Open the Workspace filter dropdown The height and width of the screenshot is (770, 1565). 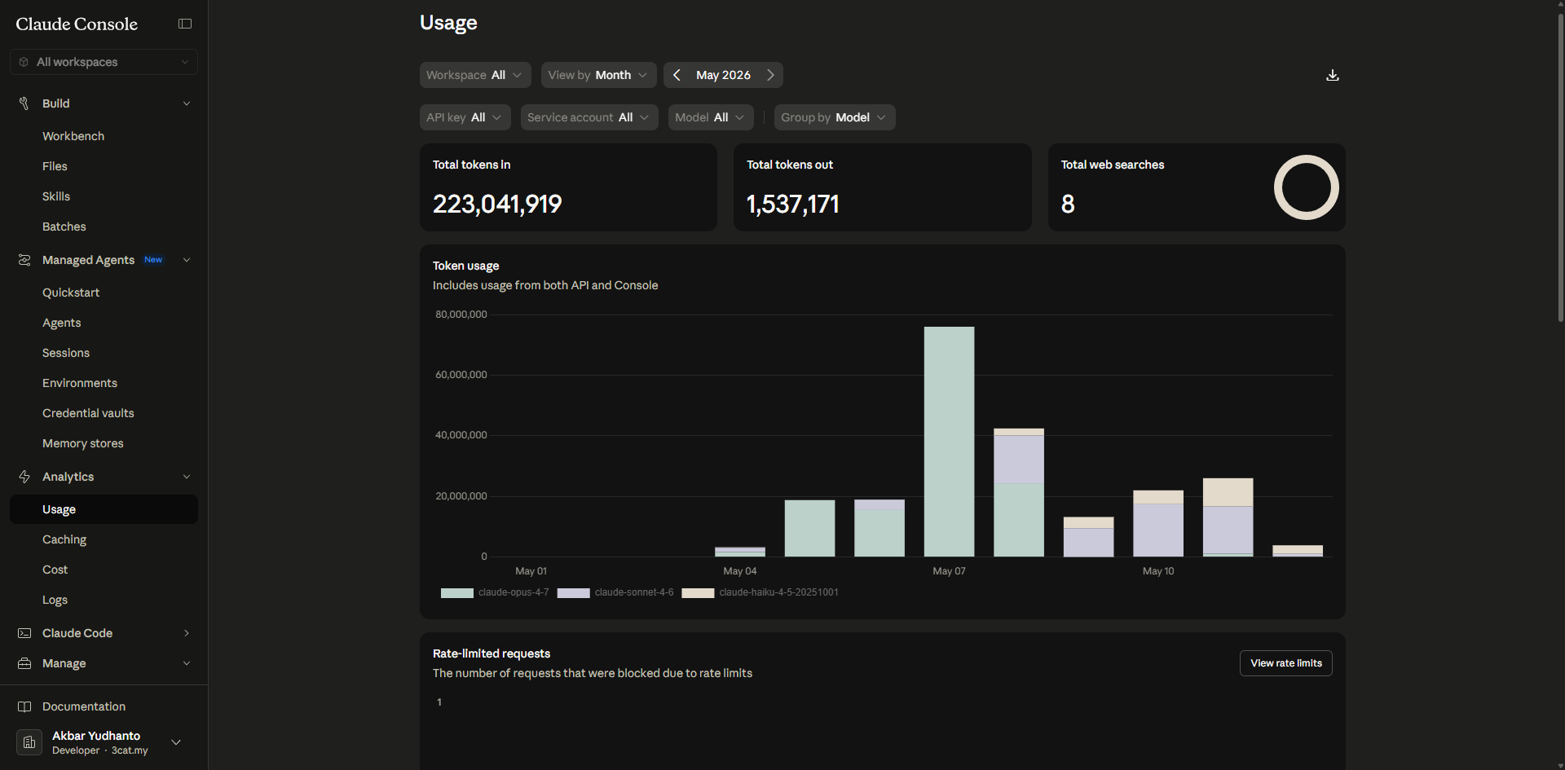tap(475, 75)
